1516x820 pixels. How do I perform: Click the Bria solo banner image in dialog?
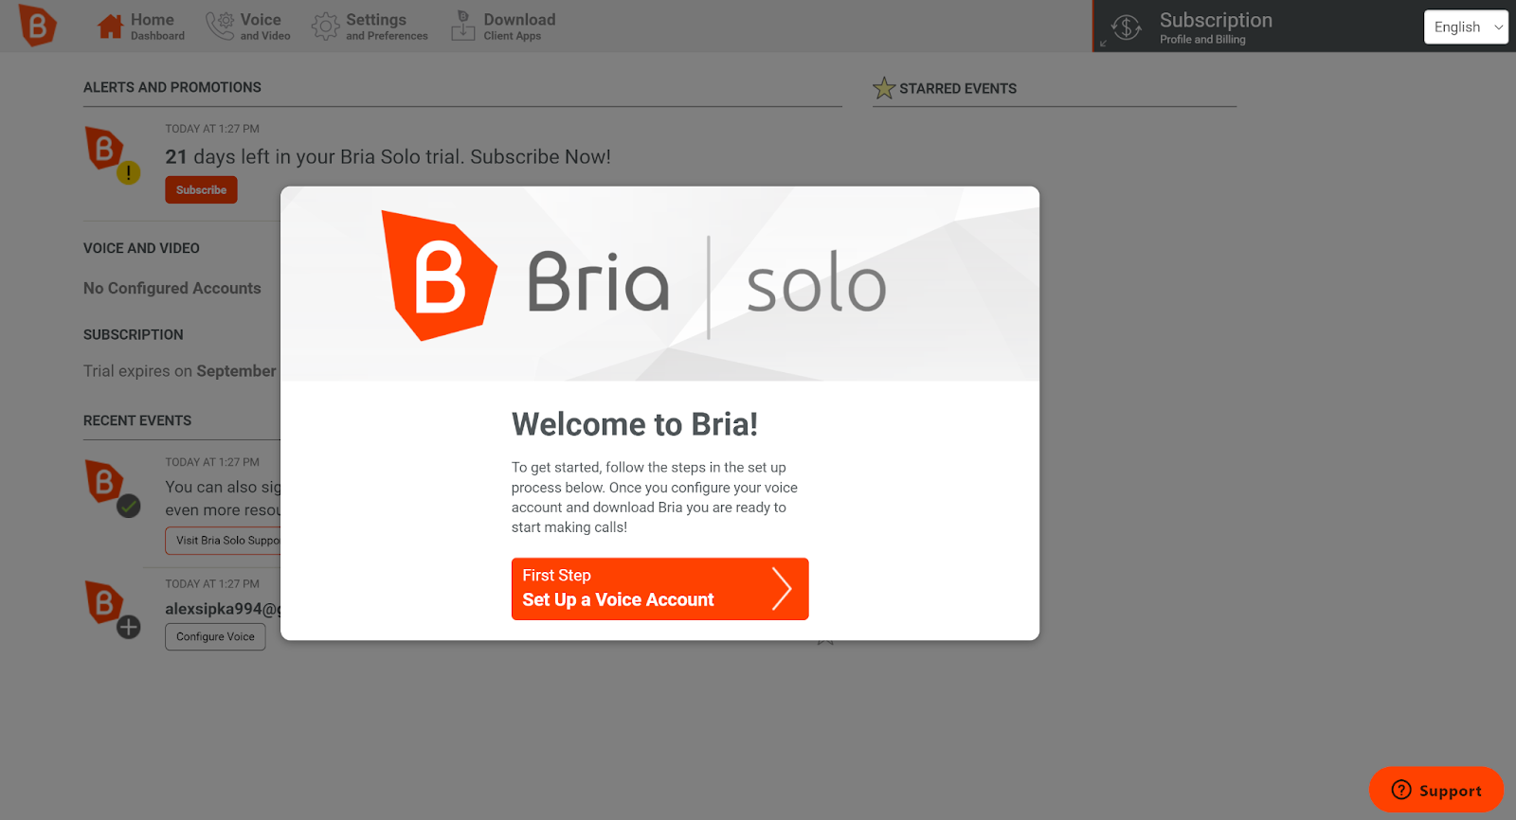tap(659, 284)
